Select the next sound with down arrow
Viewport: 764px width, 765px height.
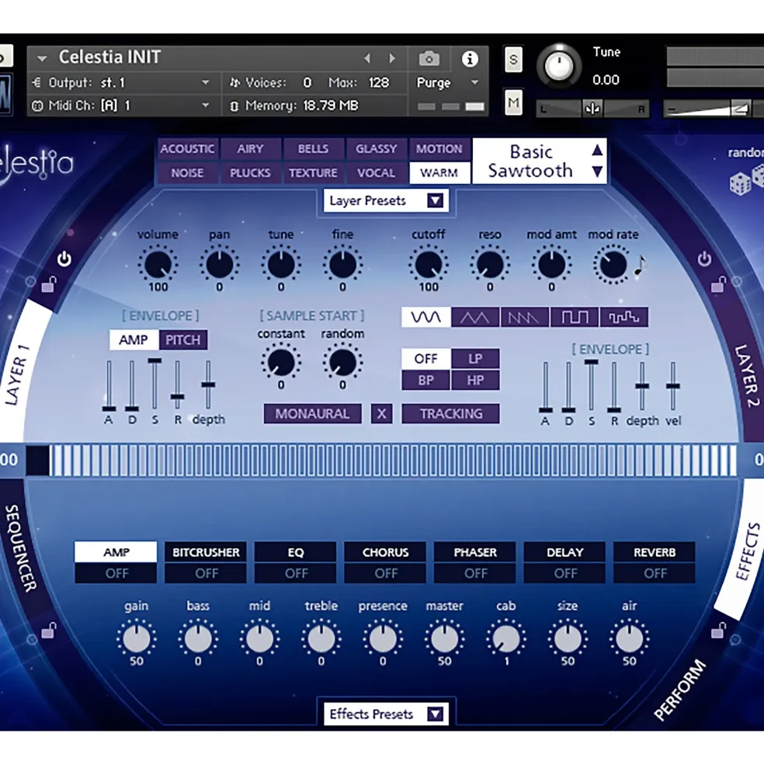coord(597,171)
